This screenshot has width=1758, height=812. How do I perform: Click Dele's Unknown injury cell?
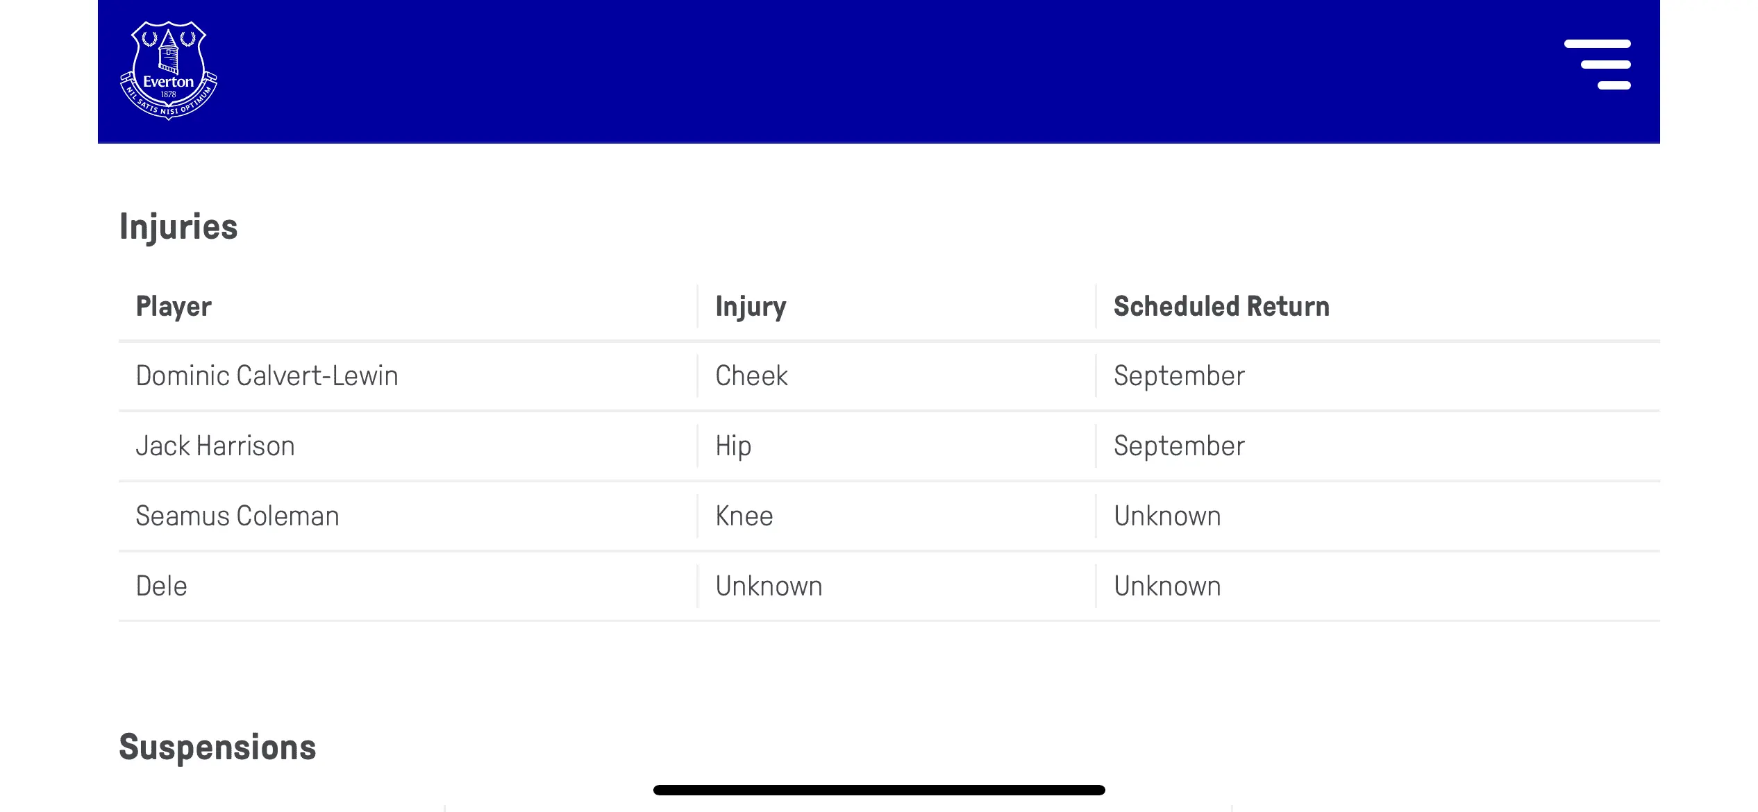coord(769,586)
